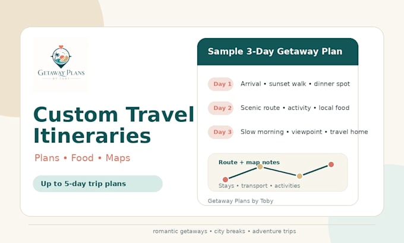Image resolution: width=404 pixels, height=243 pixels.
Task: Click the Sample 3-Day Getaway Plan header
Action: pyautogui.click(x=278, y=52)
